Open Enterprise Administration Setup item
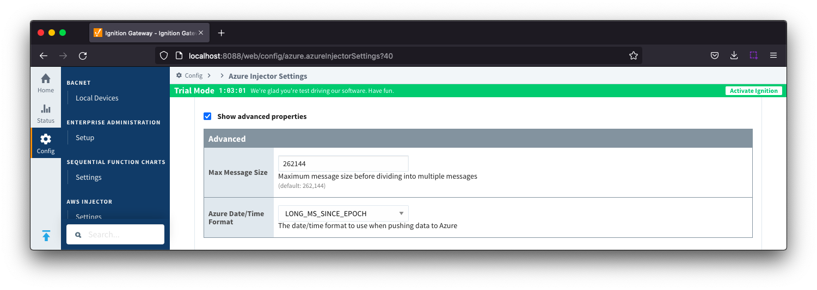The height and width of the screenshot is (290, 817). 85,138
